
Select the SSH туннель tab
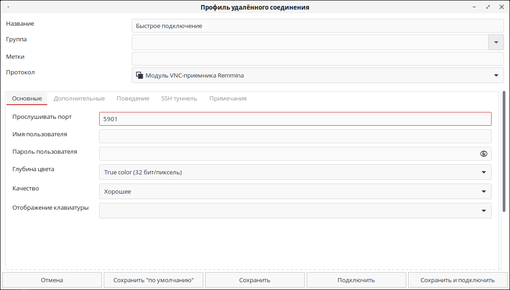point(179,98)
